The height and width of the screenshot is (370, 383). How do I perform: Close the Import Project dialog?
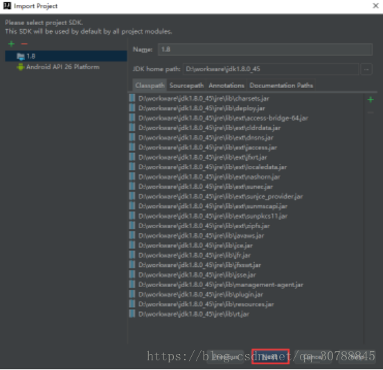point(375,6)
